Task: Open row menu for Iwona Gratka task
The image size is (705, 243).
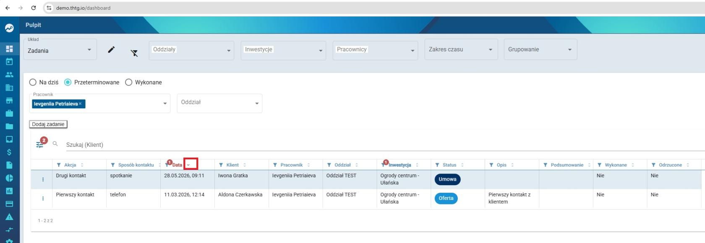Action: click(x=43, y=179)
